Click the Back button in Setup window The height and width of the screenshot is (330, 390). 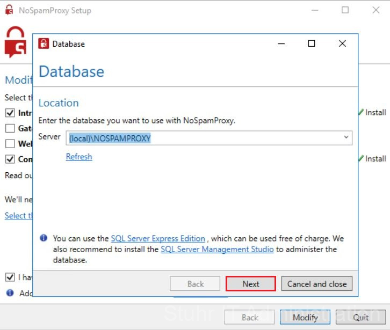(x=249, y=317)
